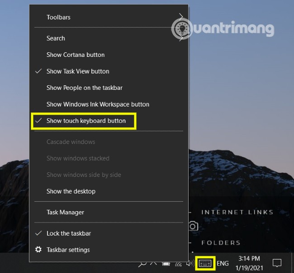Open the Action Center notification icon
The image size is (294, 273).
coord(277,263)
